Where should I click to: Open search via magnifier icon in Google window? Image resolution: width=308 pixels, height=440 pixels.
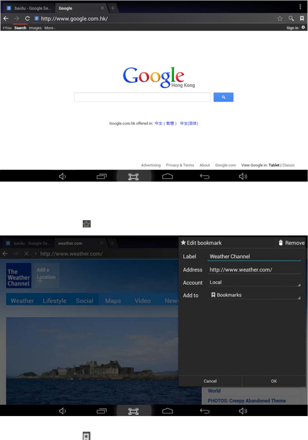tap(291, 18)
